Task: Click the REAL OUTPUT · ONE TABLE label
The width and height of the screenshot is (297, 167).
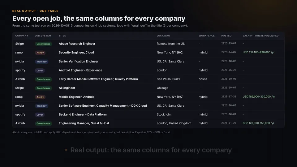Action: point(35,11)
